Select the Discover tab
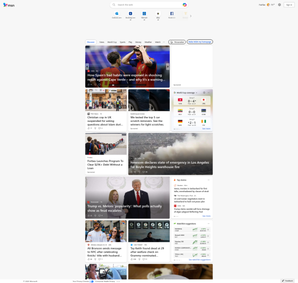Viewport: 298px width, 283px height. pyautogui.click(x=91, y=42)
